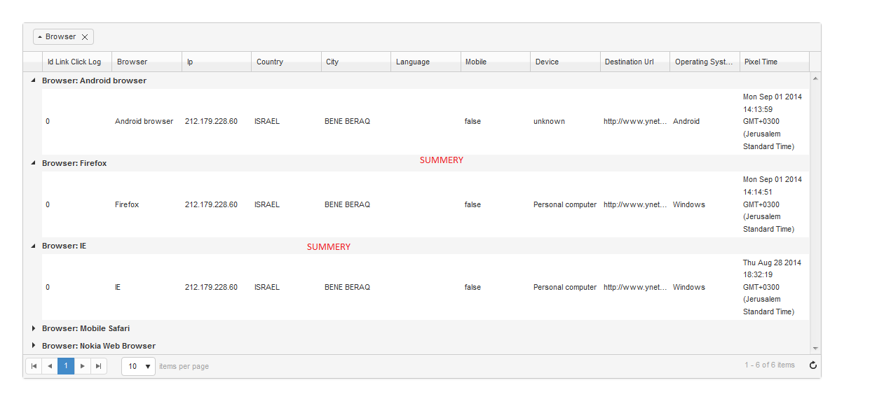Go to first page of grid
Image resolution: width=891 pixels, height=406 pixels.
click(34, 366)
